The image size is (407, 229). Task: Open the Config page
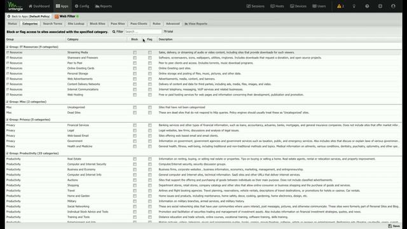82,6
